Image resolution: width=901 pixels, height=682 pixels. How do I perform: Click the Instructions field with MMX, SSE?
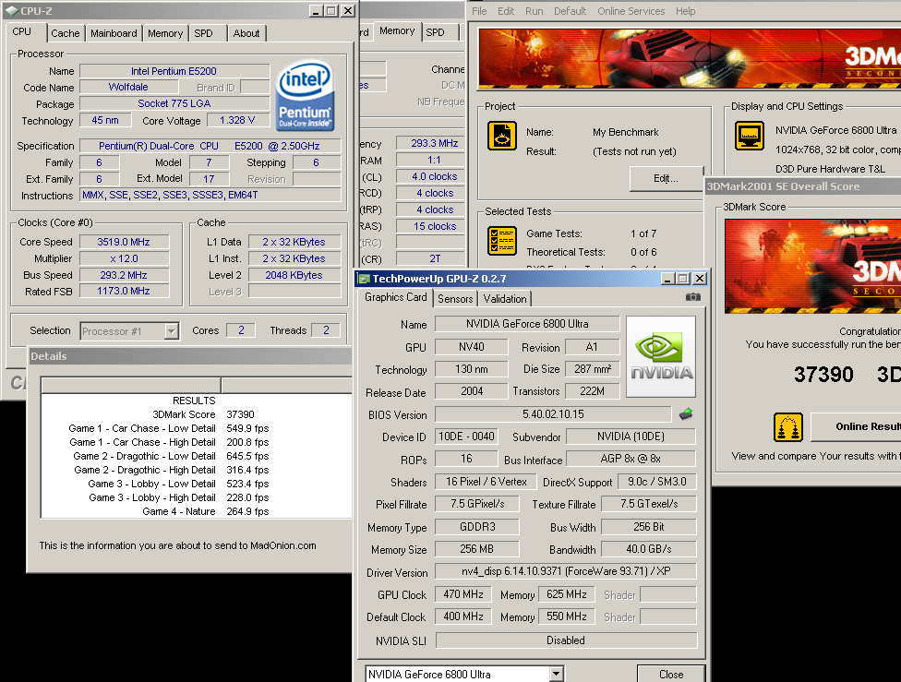point(210,196)
